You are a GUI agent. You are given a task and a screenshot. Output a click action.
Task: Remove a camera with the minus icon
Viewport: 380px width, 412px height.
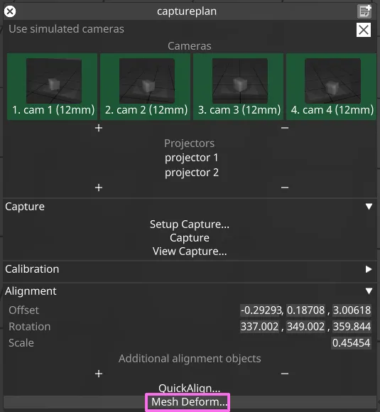coord(285,128)
